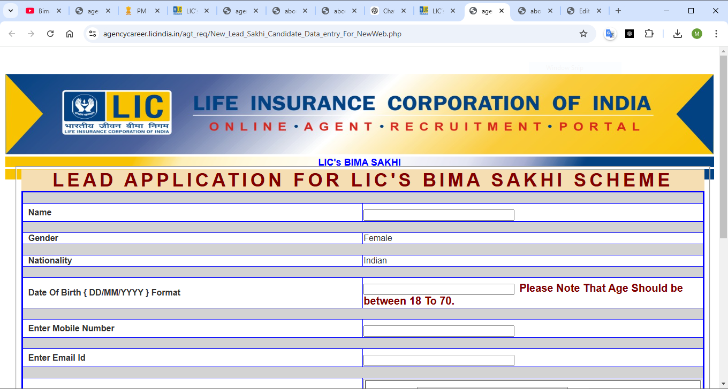Open the Google Translate icon in toolbar
This screenshot has width=728, height=389.
(x=610, y=34)
